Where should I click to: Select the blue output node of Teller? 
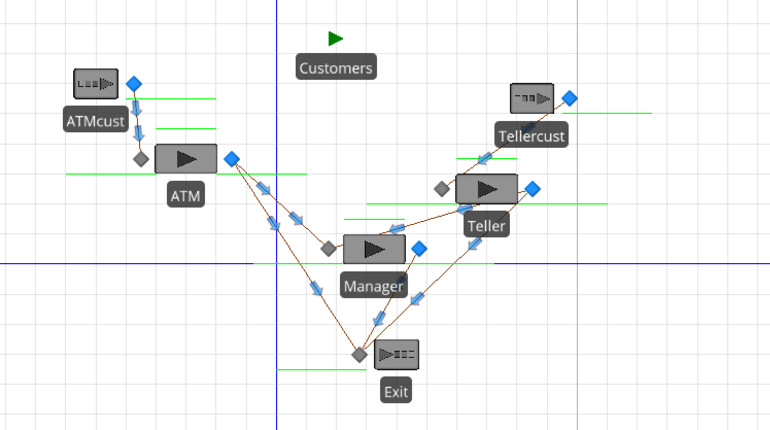point(533,190)
